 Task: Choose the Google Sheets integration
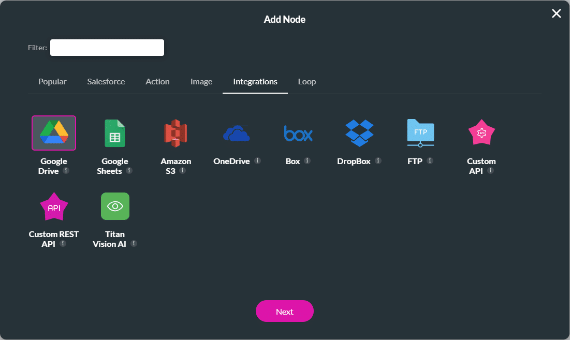point(115,132)
